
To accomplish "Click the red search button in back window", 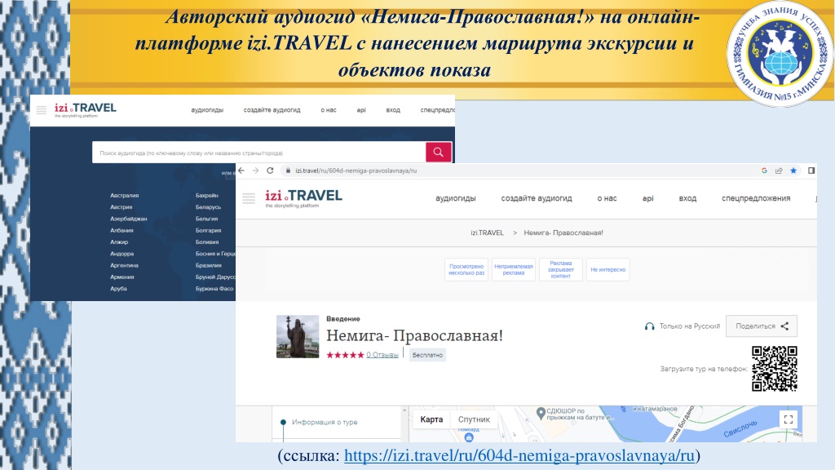I will click(x=438, y=152).
